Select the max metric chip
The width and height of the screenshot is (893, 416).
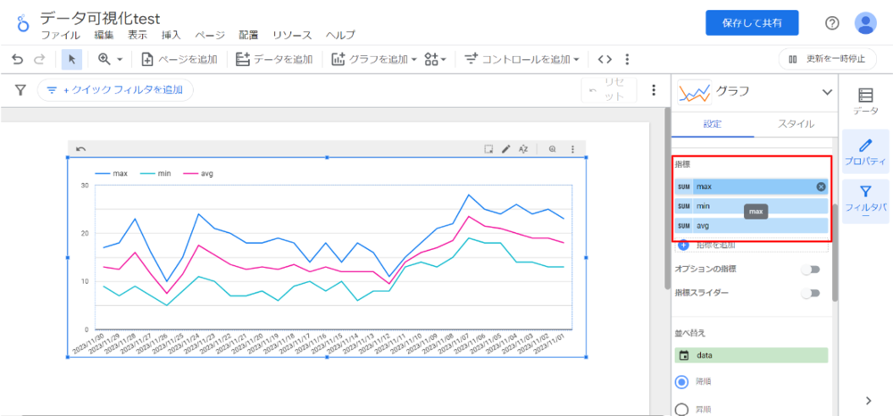tap(752, 187)
